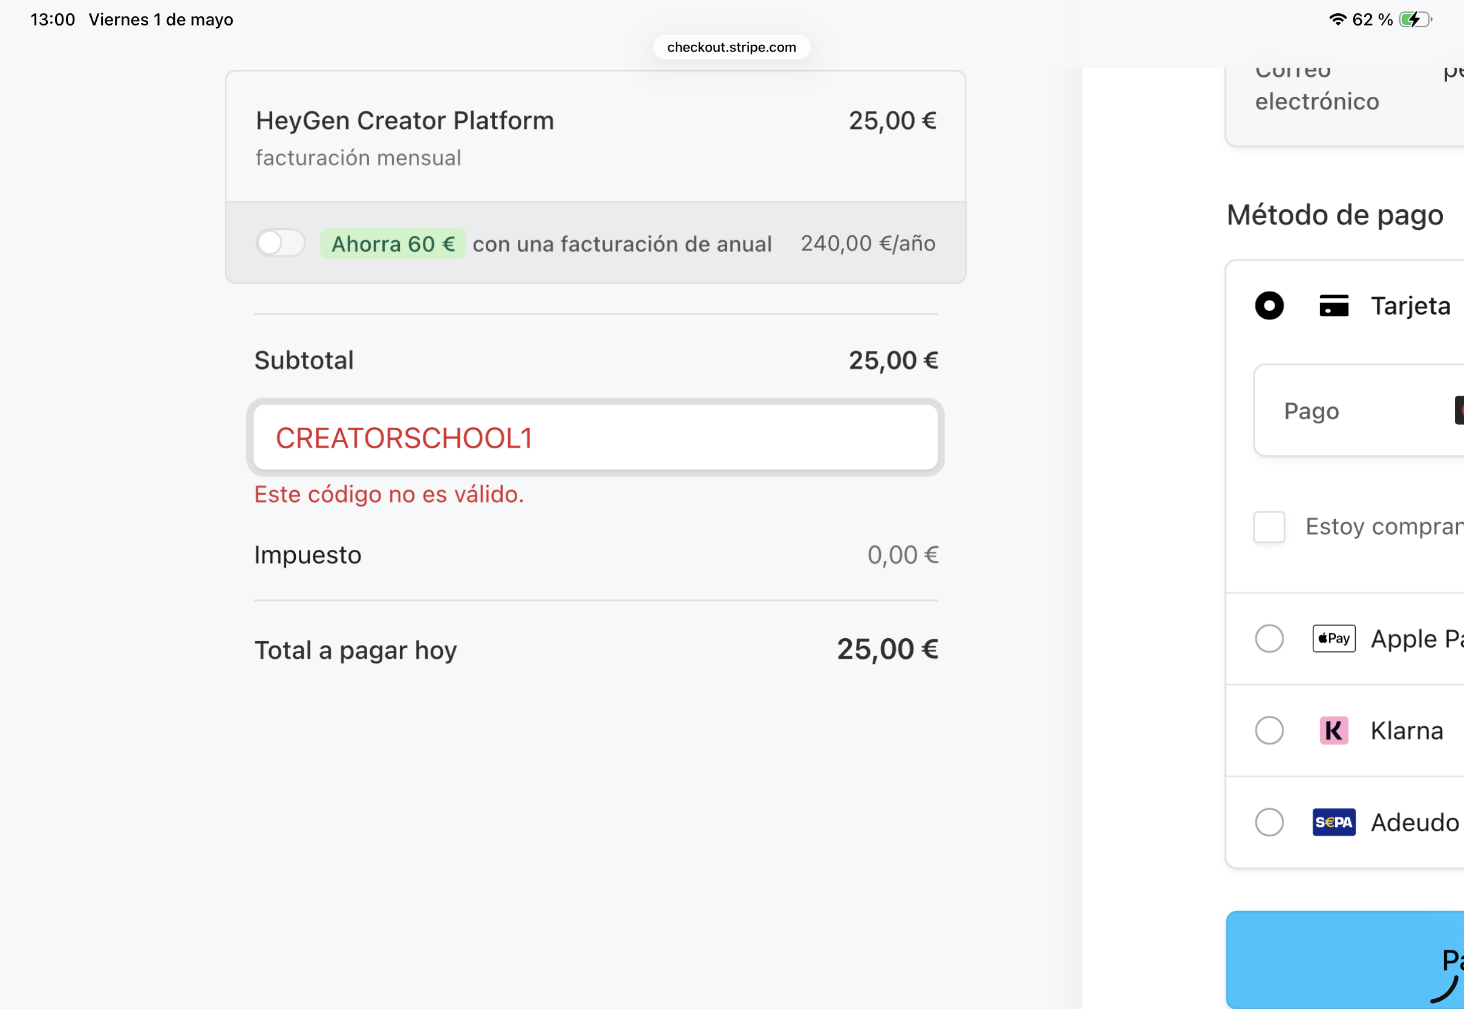Click the blue SEPA logo icon
1464x1009 pixels.
1334,823
